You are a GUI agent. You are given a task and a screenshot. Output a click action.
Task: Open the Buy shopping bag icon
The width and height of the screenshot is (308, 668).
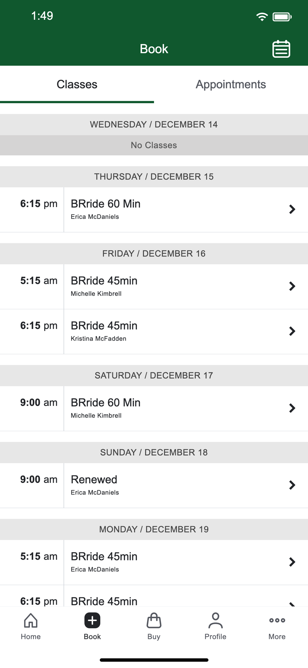[x=154, y=621]
